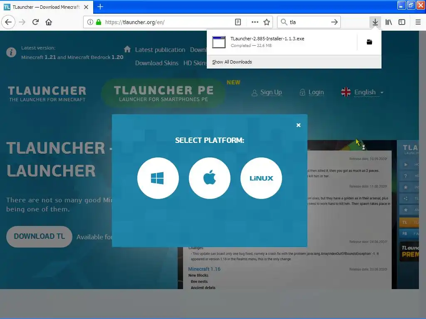
Task: Choose the Linux platform option
Action: coord(261,178)
